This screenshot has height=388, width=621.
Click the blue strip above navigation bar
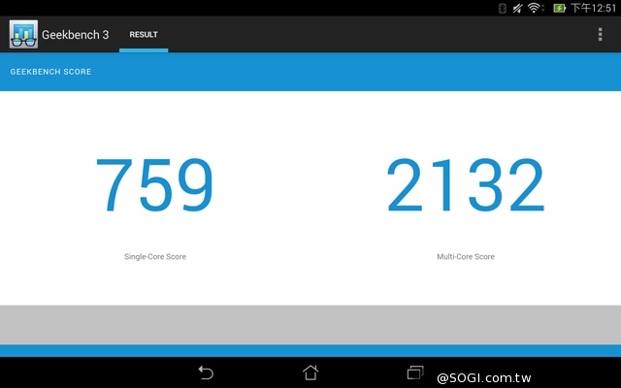pyautogui.click(x=310, y=350)
